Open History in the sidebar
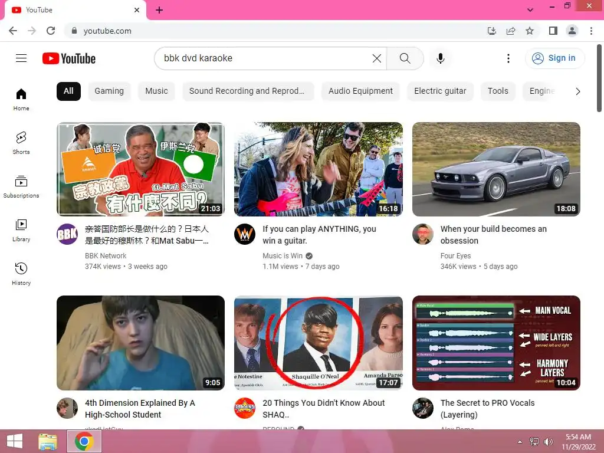 click(21, 274)
